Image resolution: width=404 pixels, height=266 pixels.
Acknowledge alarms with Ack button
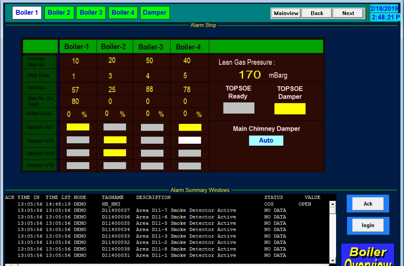(368, 204)
